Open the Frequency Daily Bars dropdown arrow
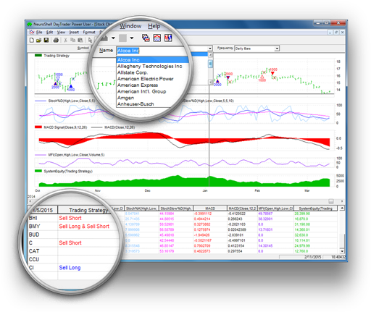371x312 pixels. (x=277, y=49)
